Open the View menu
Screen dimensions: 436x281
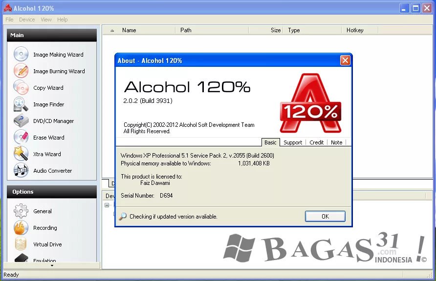tap(46, 20)
